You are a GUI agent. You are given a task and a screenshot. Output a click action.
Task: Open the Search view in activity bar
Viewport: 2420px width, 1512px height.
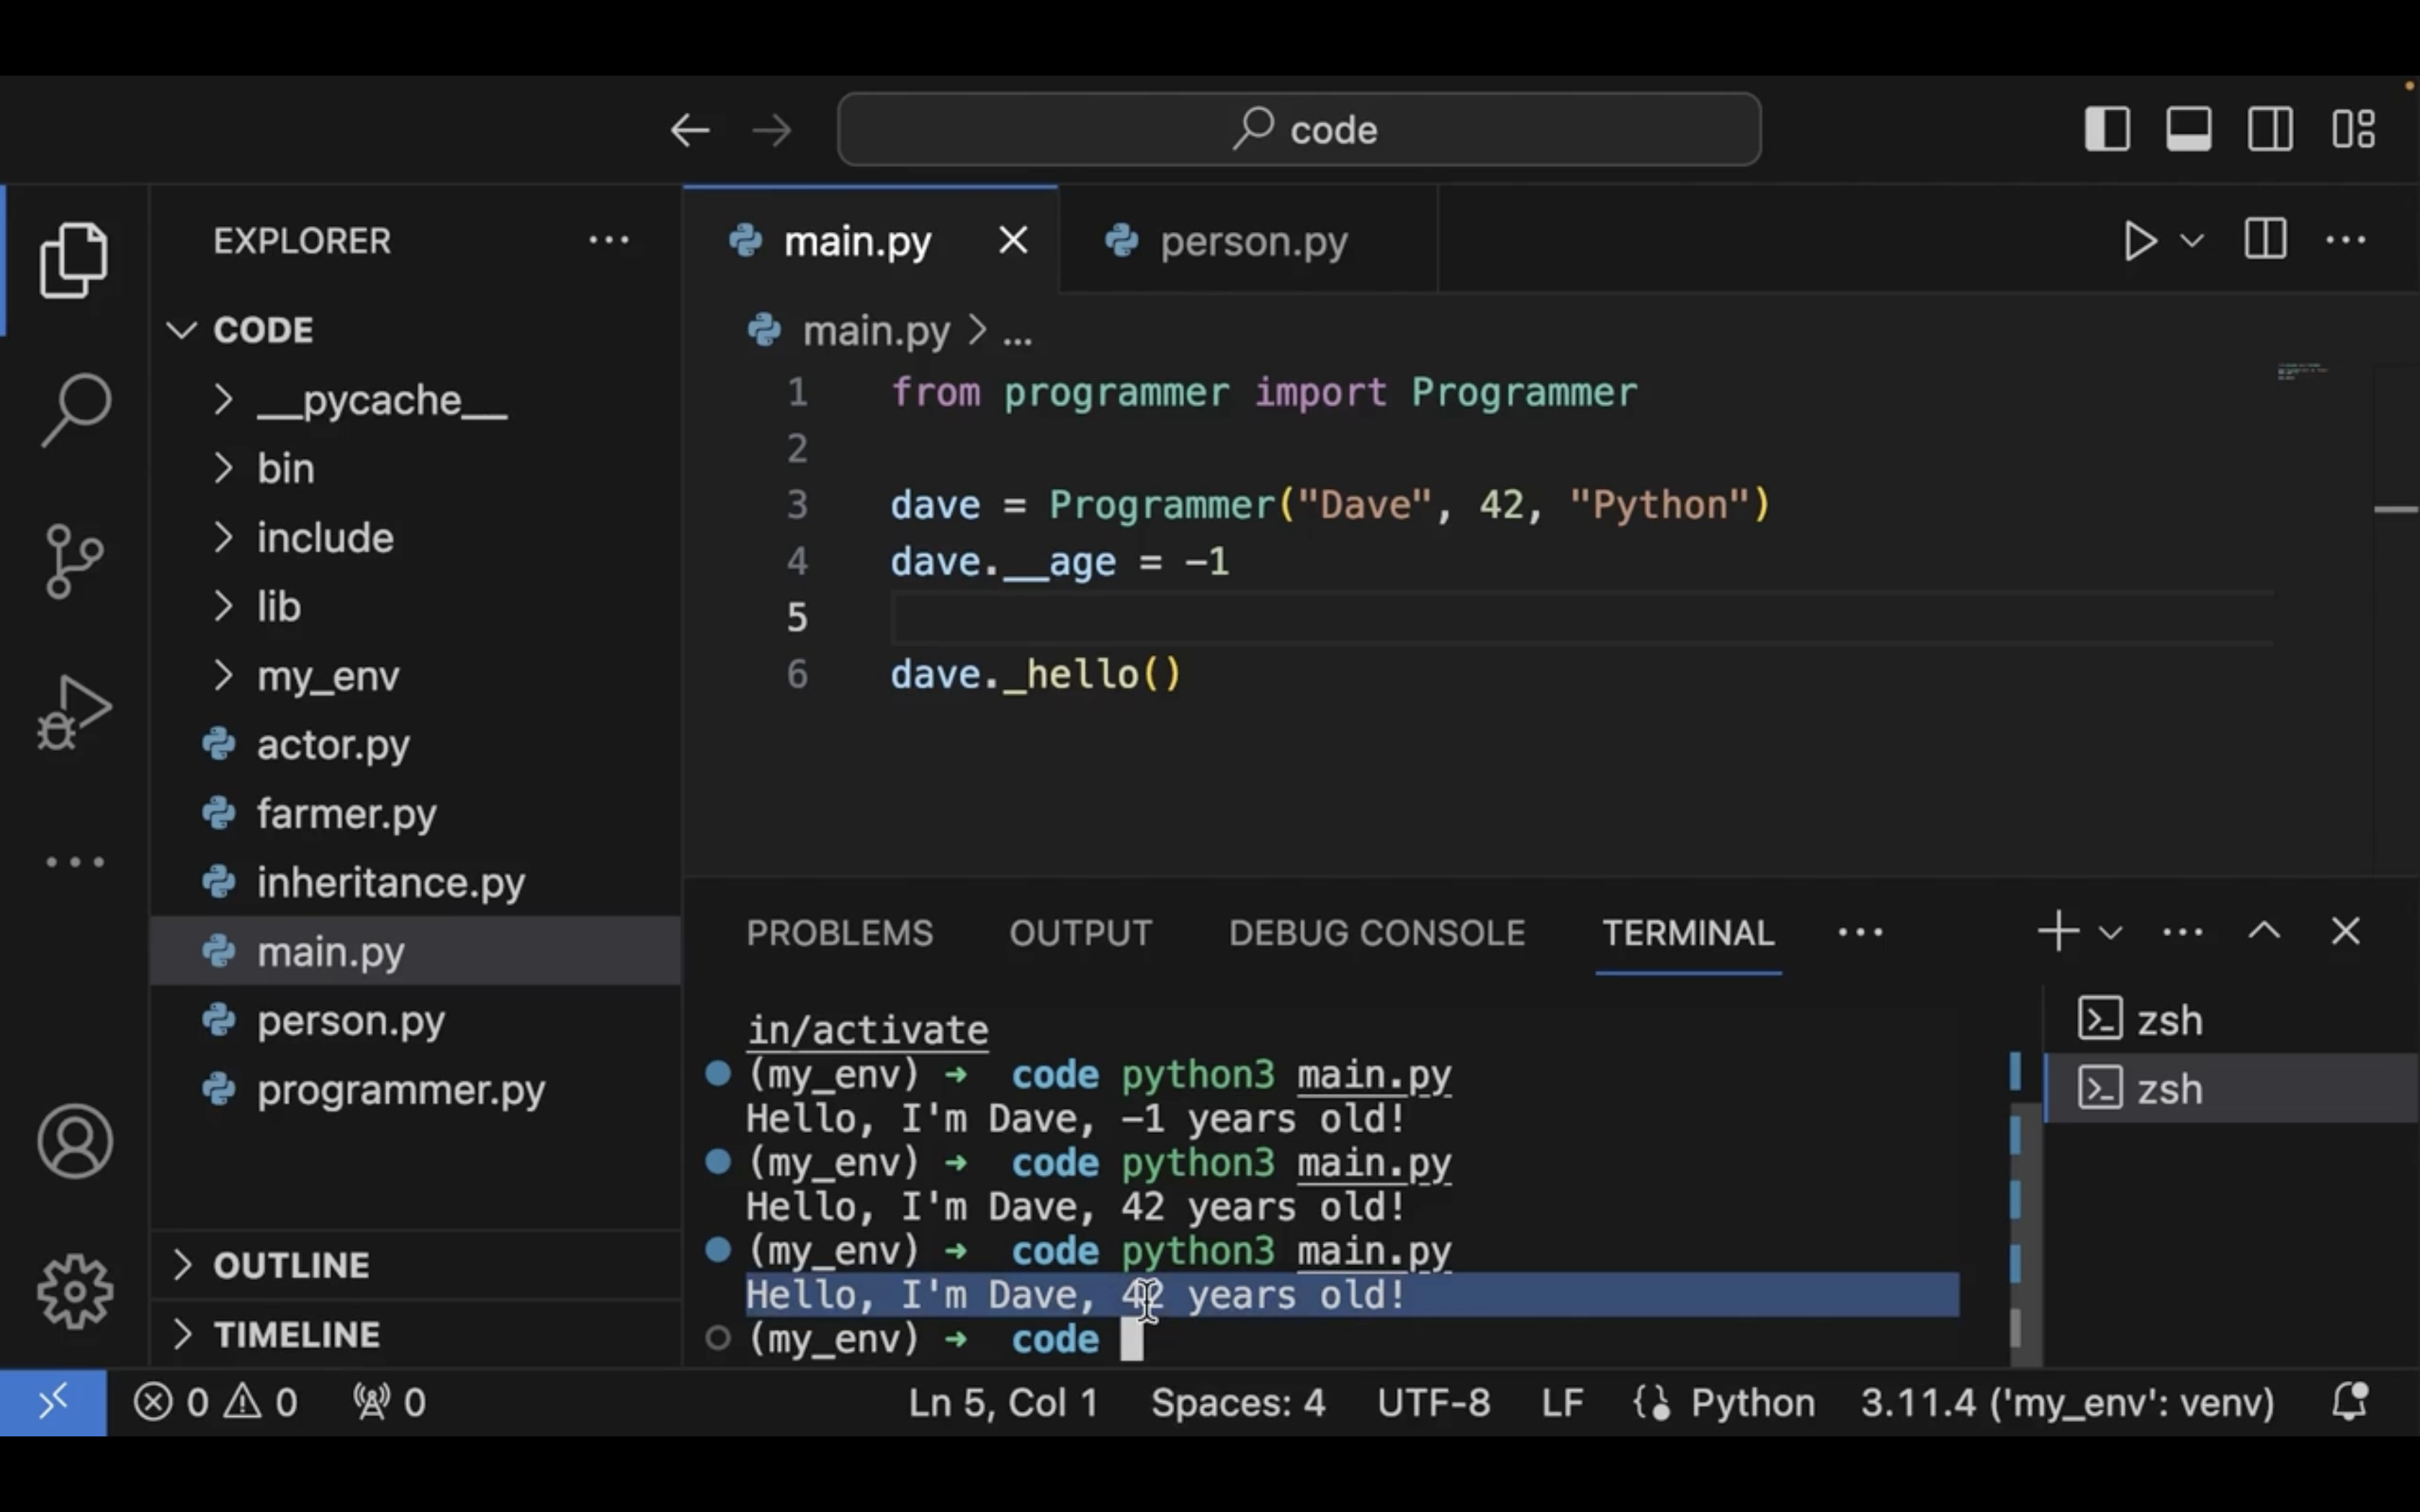click(x=75, y=409)
